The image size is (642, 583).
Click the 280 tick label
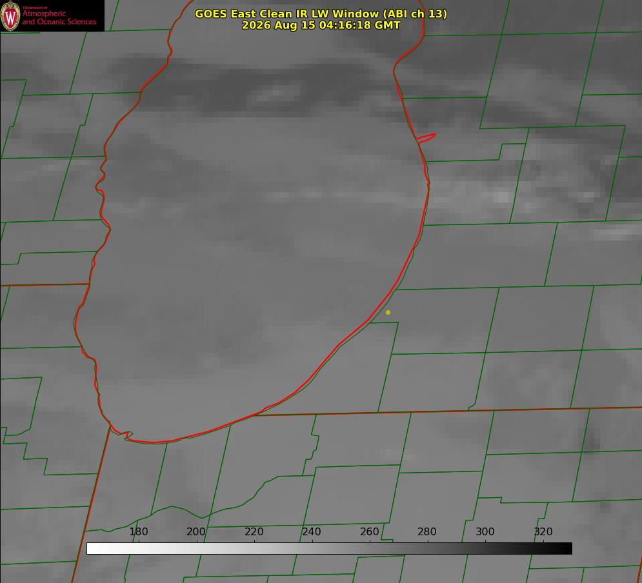click(427, 531)
